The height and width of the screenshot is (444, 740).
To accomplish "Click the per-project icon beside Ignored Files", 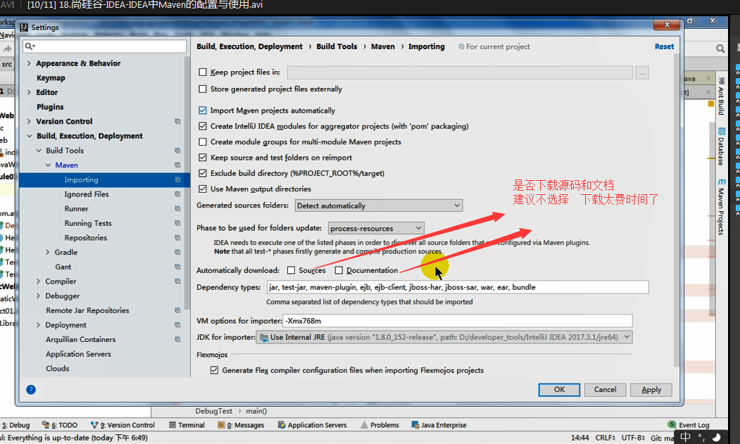I will 177,194.
